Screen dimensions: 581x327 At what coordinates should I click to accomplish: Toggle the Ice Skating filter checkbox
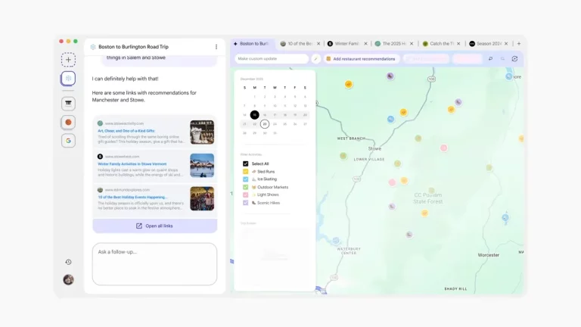pyautogui.click(x=245, y=179)
